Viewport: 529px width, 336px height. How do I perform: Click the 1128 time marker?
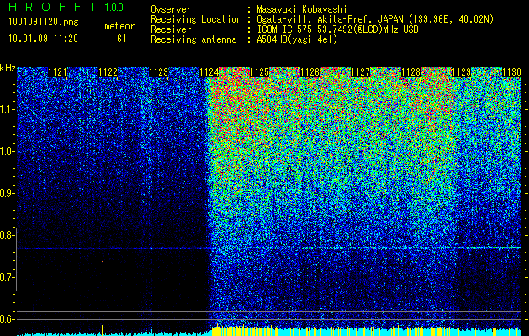pyautogui.click(x=411, y=72)
